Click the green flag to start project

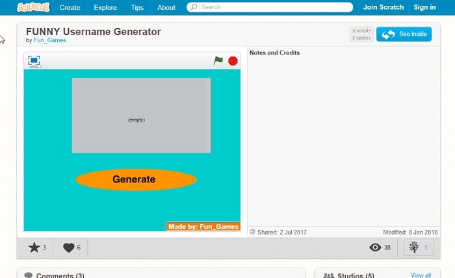pos(218,60)
